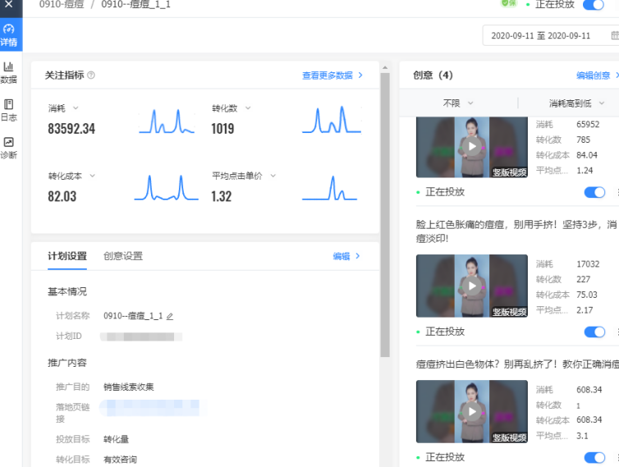Click the blurred 落地页链接 landing page URL
The width and height of the screenshot is (619, 467).
pyautogui.click(x=153, y=408)
